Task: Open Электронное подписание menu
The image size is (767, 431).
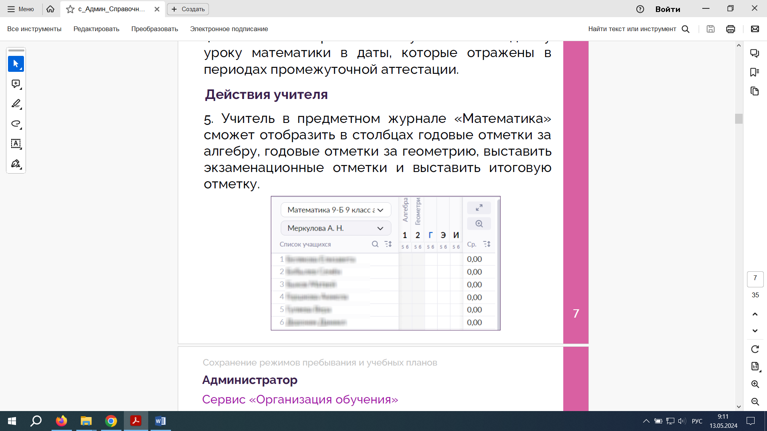Action: (229, 29)
